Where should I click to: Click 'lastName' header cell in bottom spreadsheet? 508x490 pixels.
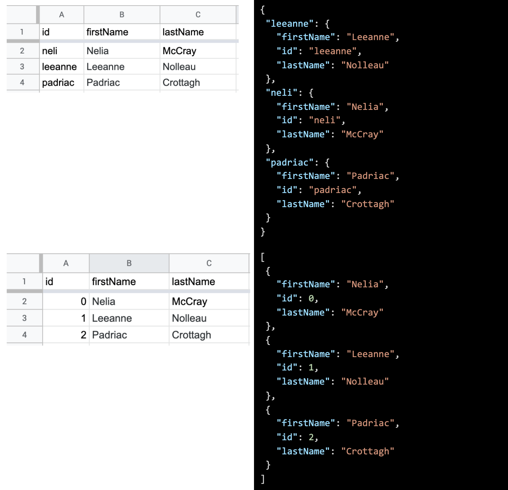click(x=209, y=281)
